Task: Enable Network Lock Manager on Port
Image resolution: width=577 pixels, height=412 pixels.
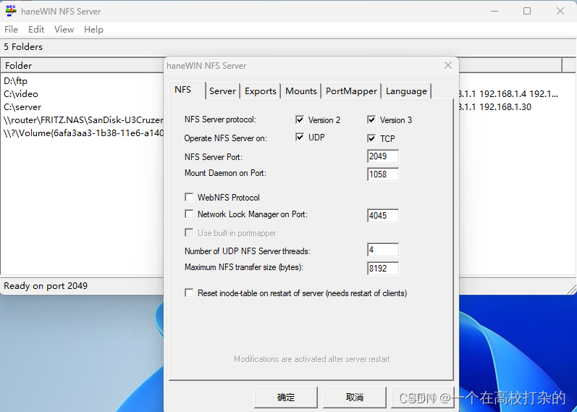Action: click(189, 214)
